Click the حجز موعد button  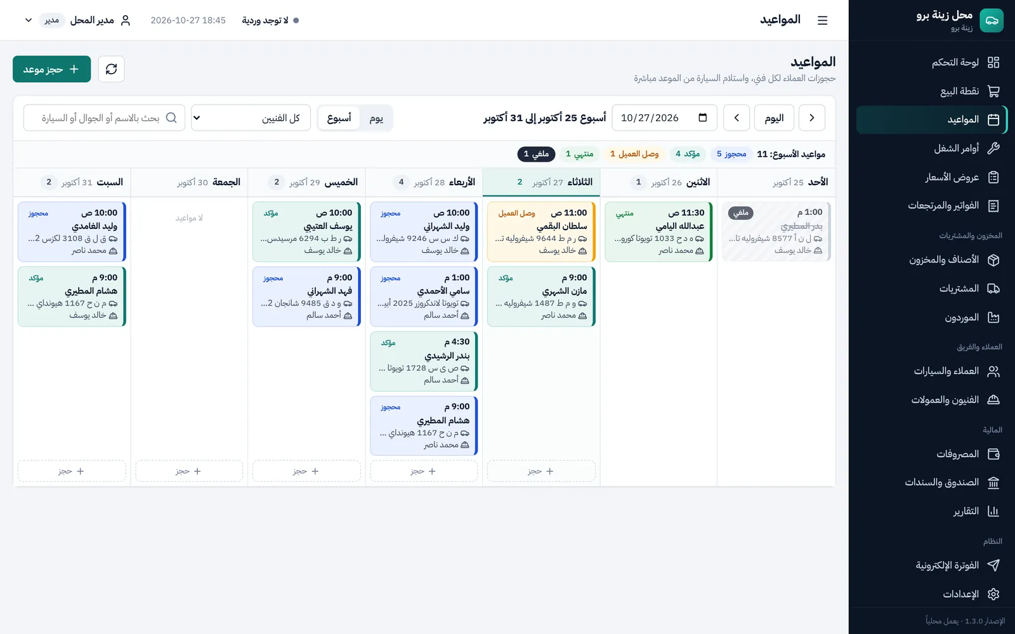51,69
